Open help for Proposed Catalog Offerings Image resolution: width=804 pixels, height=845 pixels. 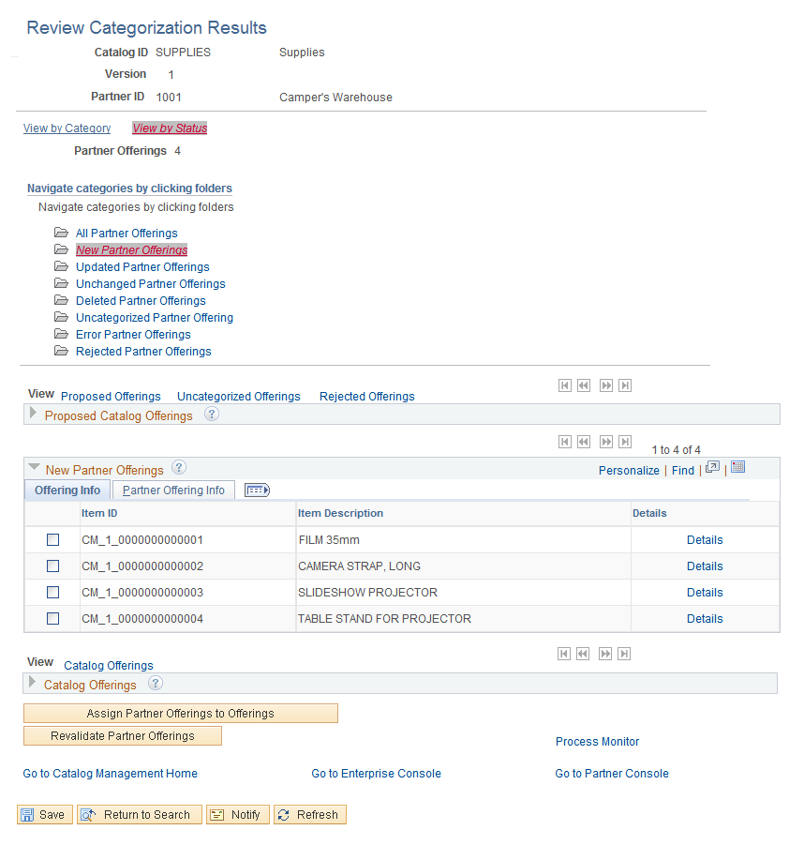[211, 414]
